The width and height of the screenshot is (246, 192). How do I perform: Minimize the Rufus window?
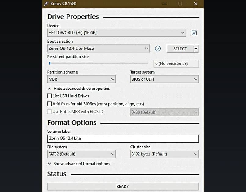point(165,4)
